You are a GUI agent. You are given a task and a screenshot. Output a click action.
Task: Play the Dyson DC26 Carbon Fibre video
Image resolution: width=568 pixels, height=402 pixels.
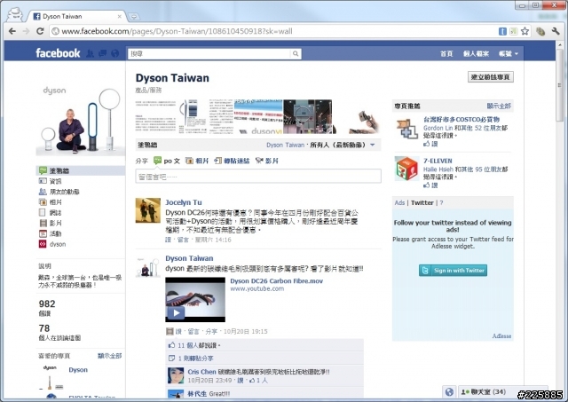tap(195, 300)
